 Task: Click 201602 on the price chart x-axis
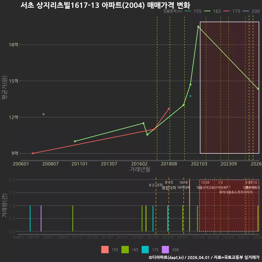(x=139, y=164)
